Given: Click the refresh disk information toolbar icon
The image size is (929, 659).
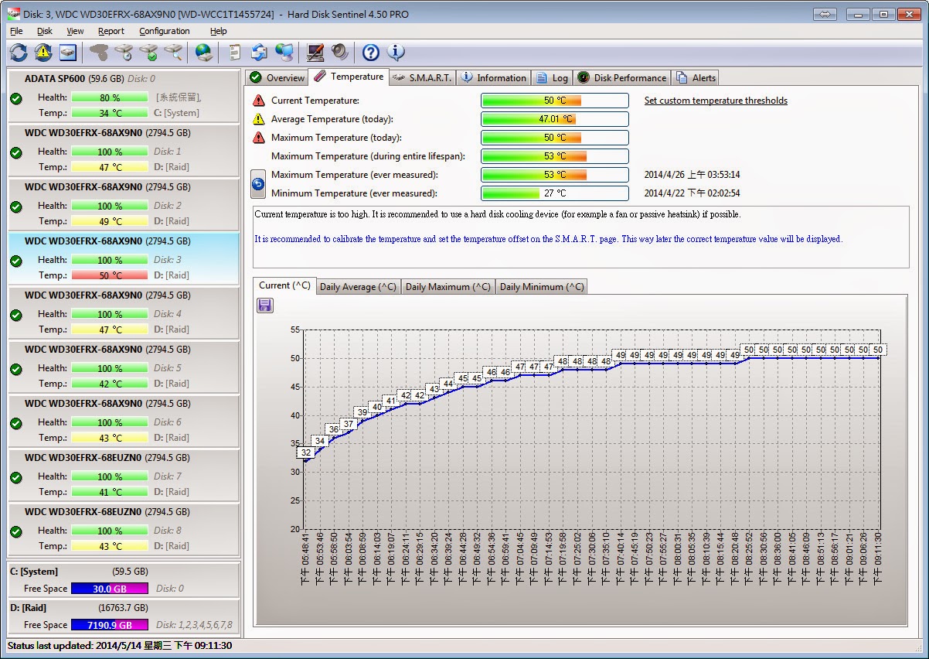Looking at the screenshot, I should (19, 53).
